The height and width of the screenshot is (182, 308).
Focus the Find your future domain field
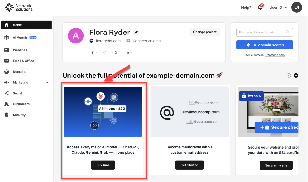tap(264, 32)
